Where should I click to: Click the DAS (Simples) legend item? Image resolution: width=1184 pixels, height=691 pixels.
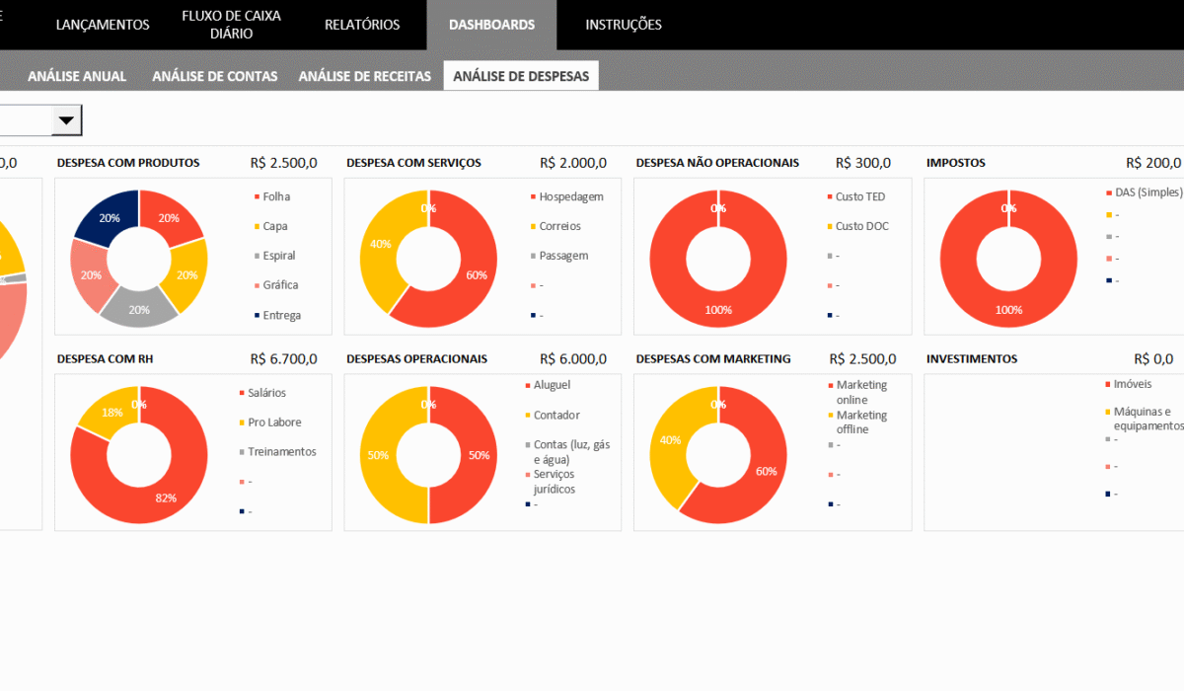tap(1147, 192)
